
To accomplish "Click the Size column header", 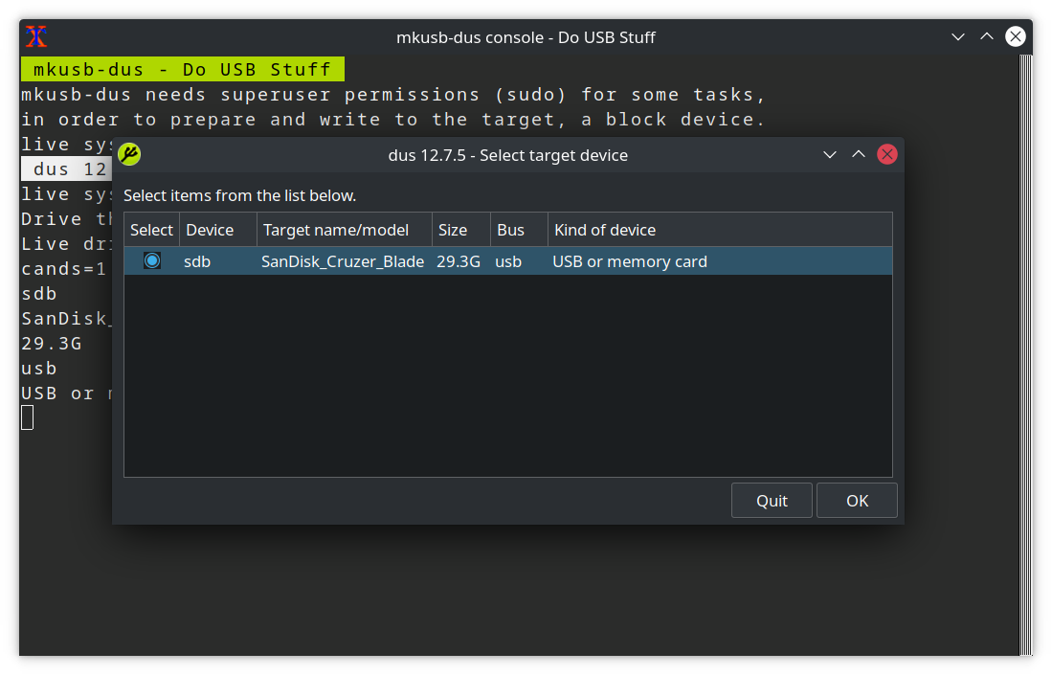I will pos(453,230).
